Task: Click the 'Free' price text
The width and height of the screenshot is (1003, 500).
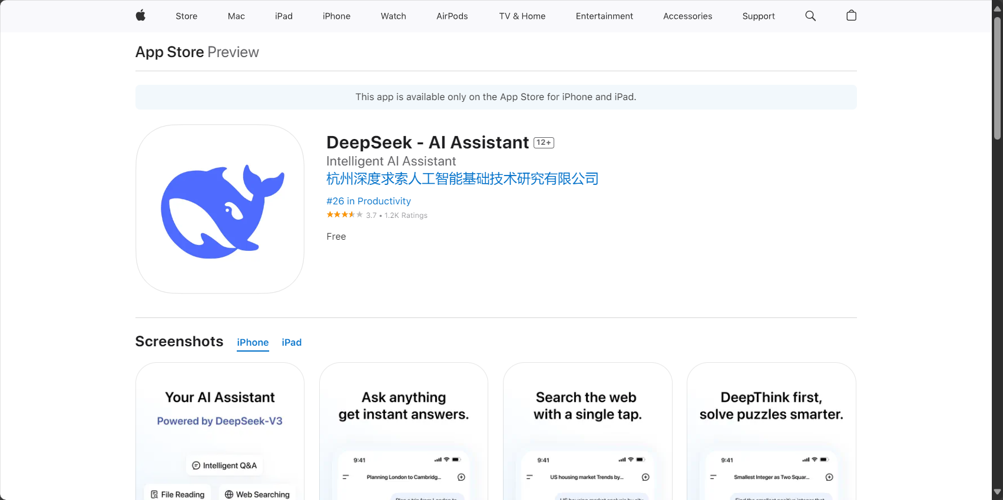Action: point(336,236)
